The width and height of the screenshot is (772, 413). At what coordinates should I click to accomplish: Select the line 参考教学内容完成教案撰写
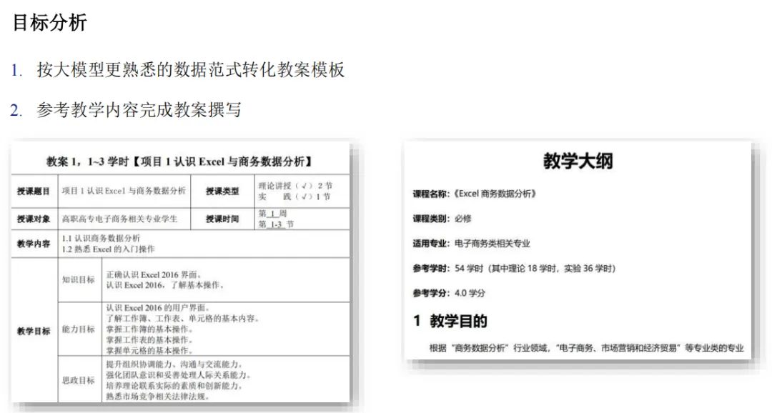click(139, 110)
